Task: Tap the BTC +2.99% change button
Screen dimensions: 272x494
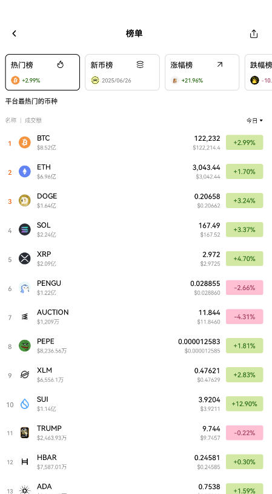Action: click(244, 143)
